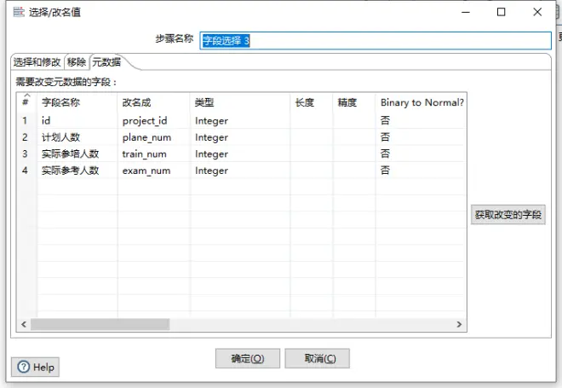Click row number 4 in the table
The height and width of the screenshot is (388, 562).
click(25, 171)
